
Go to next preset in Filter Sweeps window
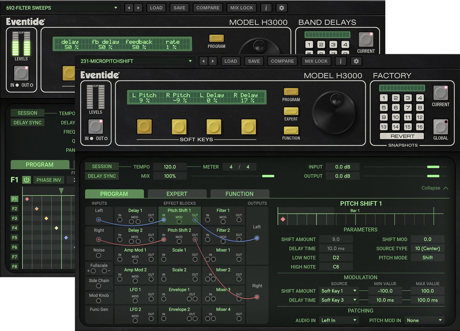tap(138, 8)
